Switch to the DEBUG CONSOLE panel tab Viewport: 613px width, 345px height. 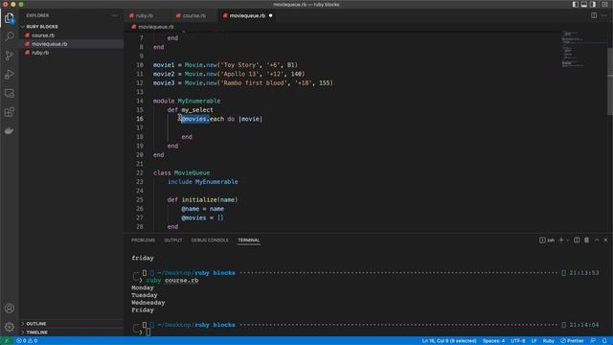(x=210, y=241)
